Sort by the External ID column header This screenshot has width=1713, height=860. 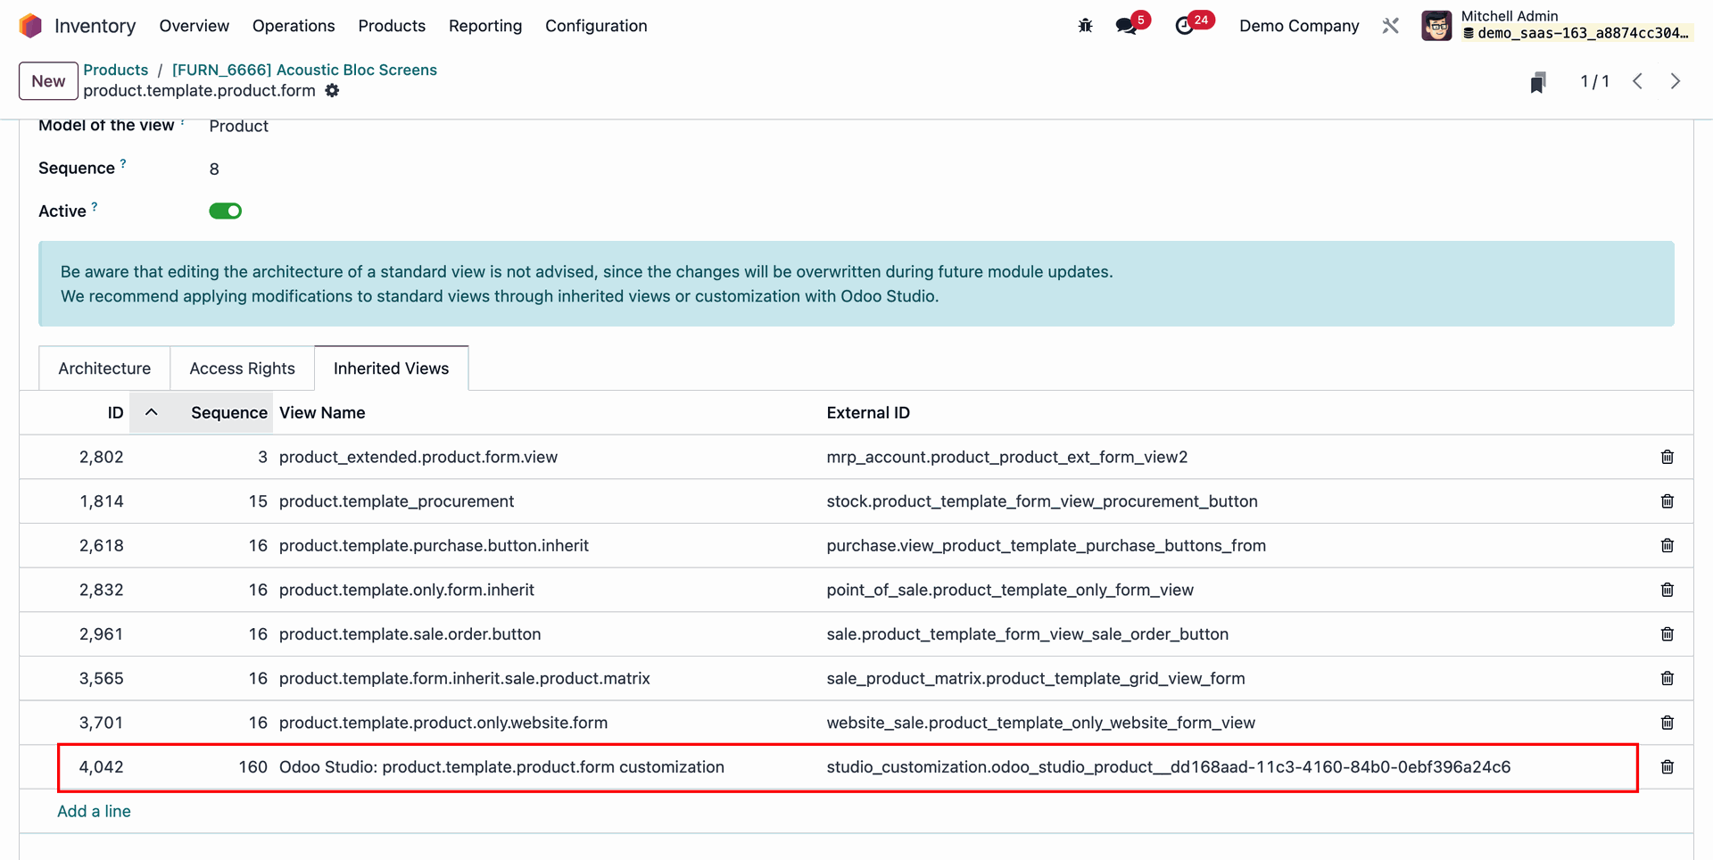pos(868,412)
